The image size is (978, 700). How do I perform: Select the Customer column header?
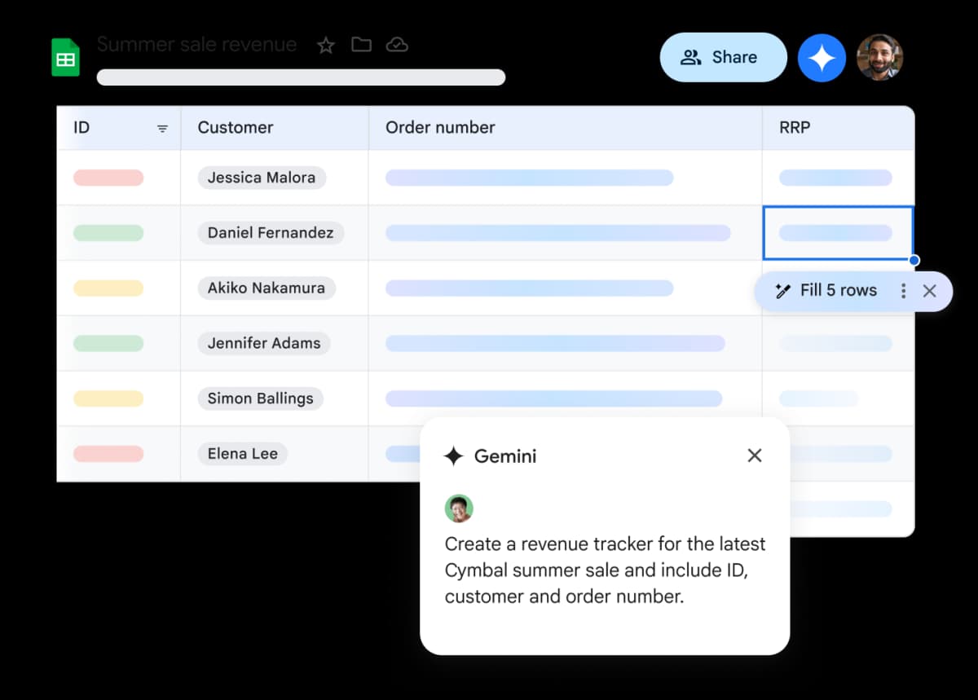tap(236, 128)
